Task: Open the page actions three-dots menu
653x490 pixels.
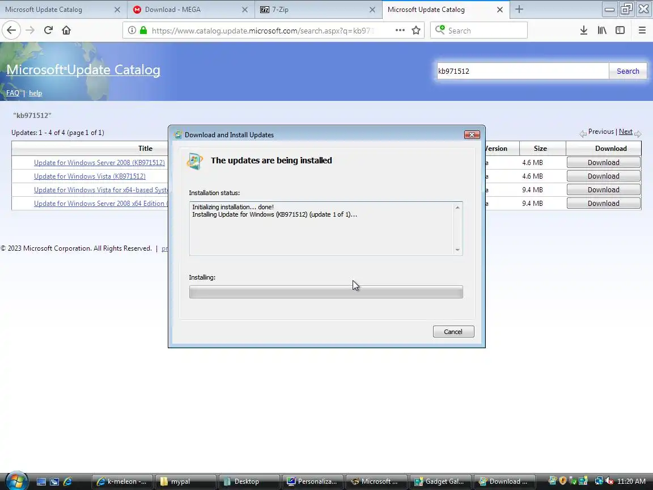Action: [x=400, y=30]
